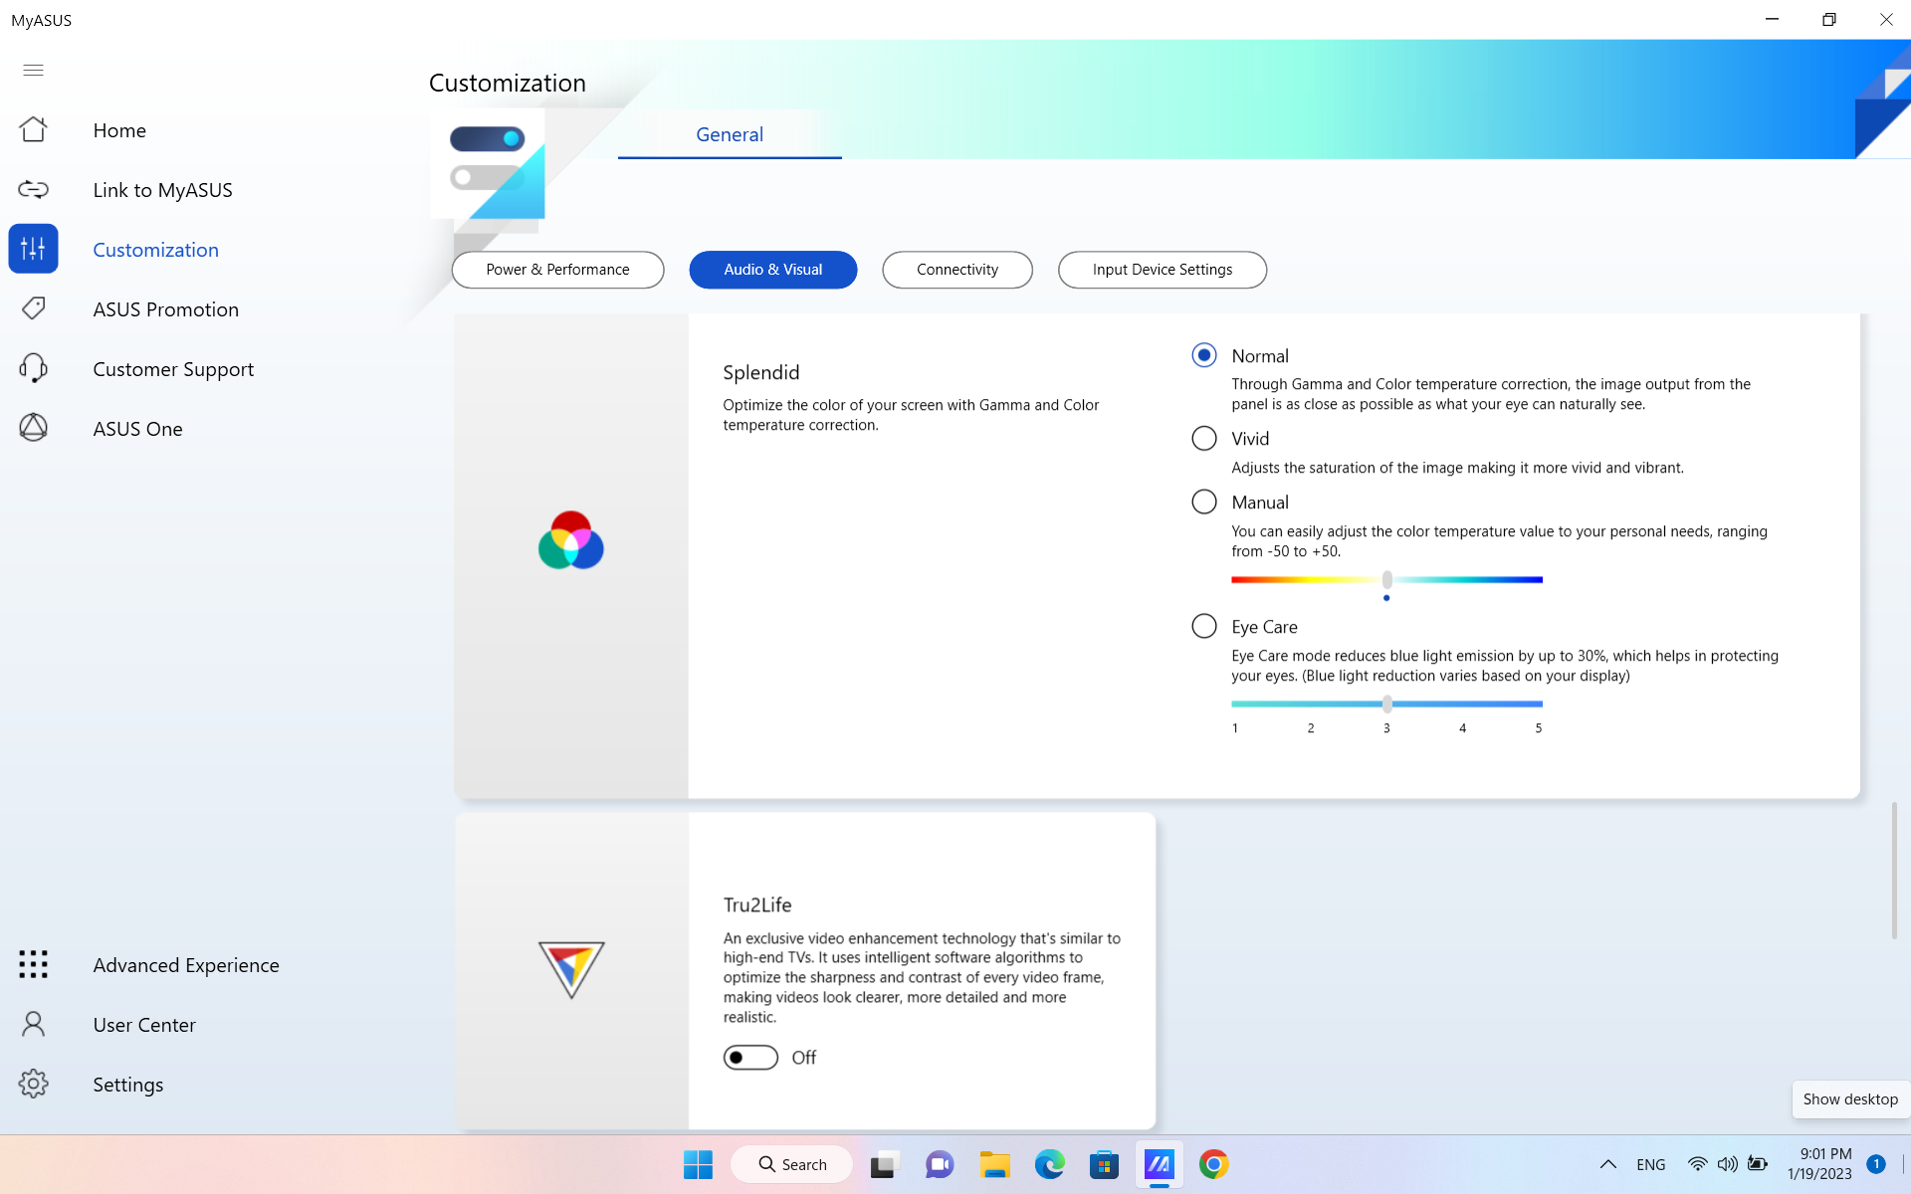The height and width of the screenshot is (1194, 1911).
Task: Open Power & Performance category
Action: (557, 270)
